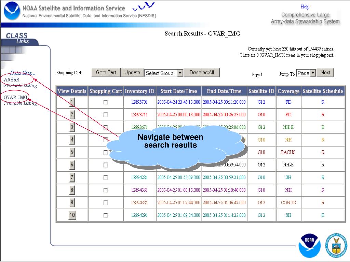Click inventory ID 12894281
The height and width of the screenshot is (262, 350).
[x=139, y=177]
